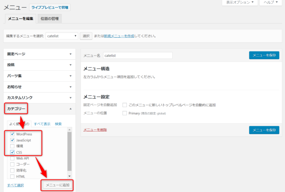The width and height of the screenshot is (285, 192).
Task: Enable the 環境 category checkbox
Action: [x=12, y=146]
